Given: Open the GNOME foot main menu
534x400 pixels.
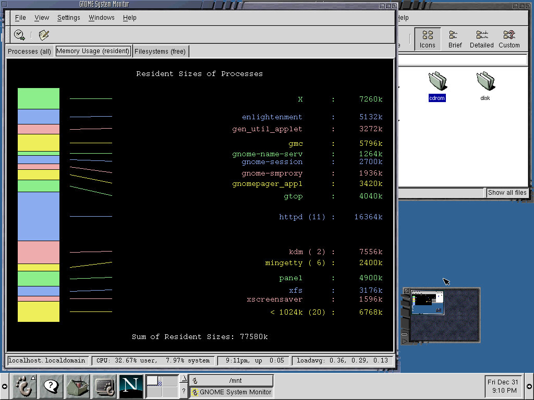Looking at the screenshot, I should [x=23, y=386].
